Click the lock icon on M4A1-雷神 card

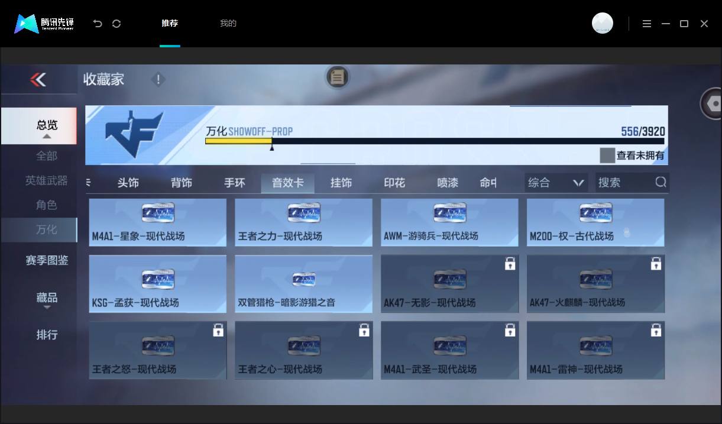click(656, 330)
